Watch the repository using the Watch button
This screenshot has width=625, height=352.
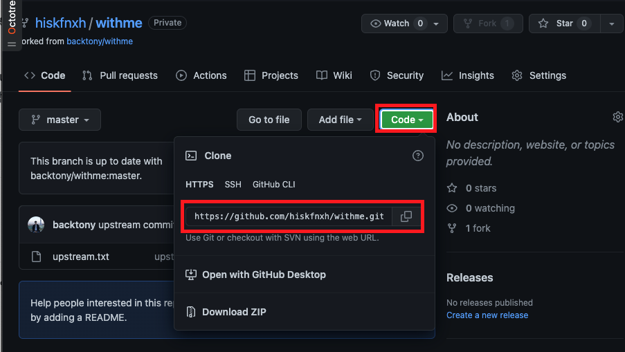[x=404, y=24]
